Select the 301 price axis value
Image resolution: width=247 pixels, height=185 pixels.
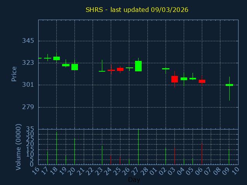(x=28, y=85)
